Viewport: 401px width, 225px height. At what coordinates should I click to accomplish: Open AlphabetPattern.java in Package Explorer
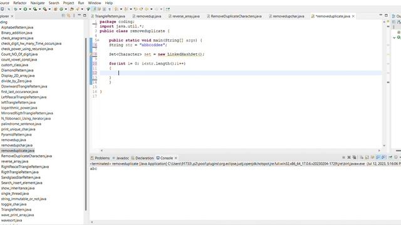17,27
